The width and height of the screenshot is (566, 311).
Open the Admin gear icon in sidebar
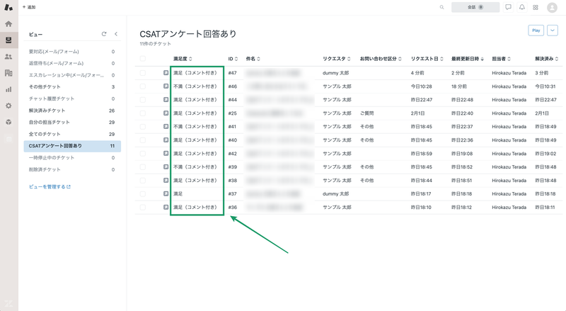coord(8,106)
